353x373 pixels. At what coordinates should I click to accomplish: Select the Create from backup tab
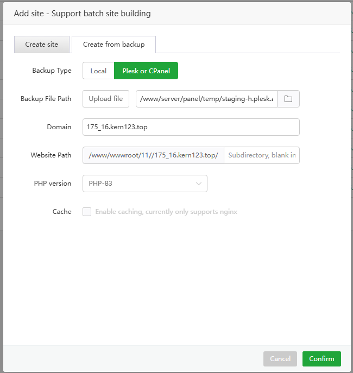[114, 45]
